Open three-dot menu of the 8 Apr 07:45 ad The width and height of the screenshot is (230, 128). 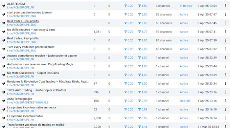[x=226, y=23]
